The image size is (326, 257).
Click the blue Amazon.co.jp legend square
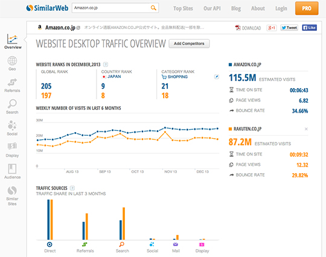pyautogui.click(x=230, y=65)
